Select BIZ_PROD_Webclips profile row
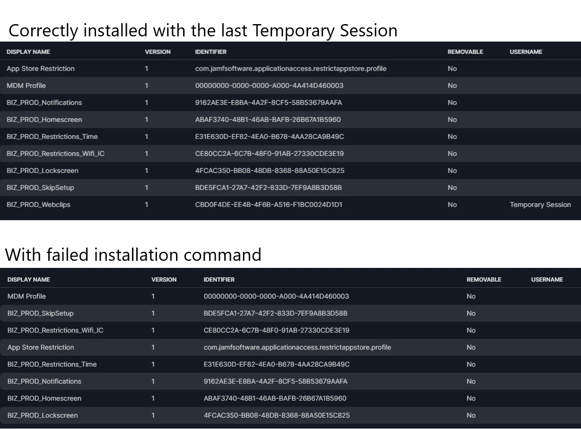 (290, 205)
